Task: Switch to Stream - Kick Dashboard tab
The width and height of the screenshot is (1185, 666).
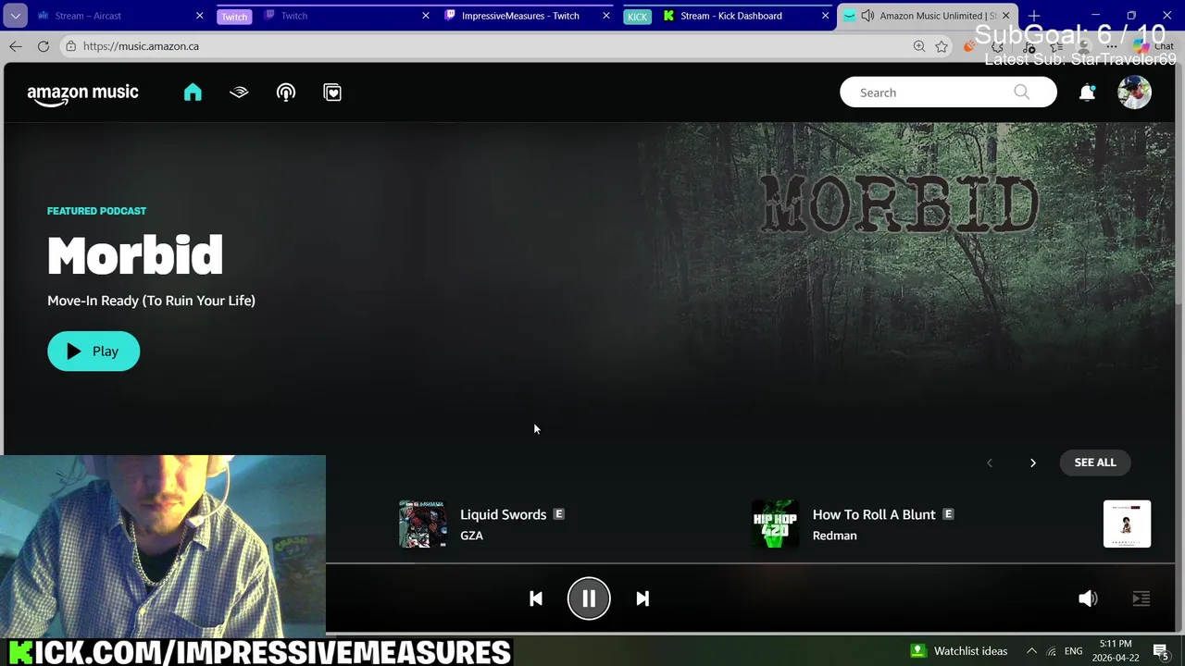Action: pyautogui.click(x=745, y=16)
